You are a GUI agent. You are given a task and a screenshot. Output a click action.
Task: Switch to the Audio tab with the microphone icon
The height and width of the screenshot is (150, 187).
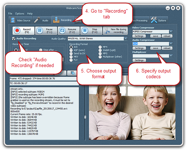tap(42, 20)
